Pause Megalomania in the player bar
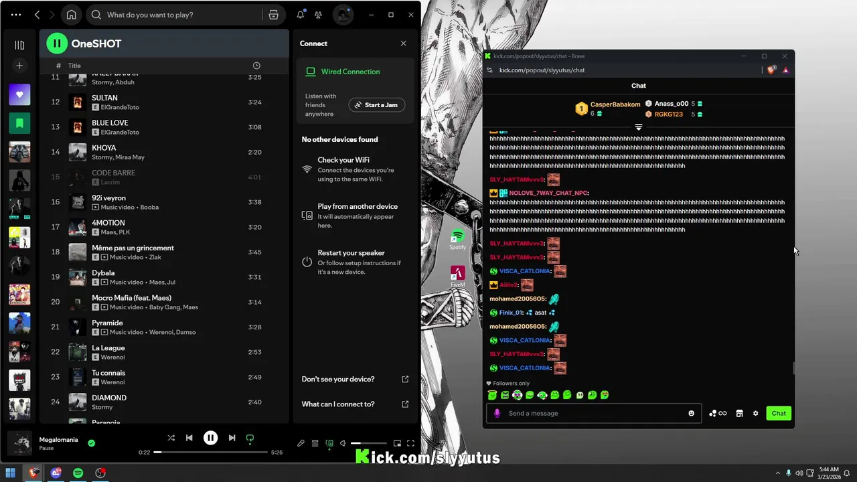The height and width of the screenshot is (482, 857). coord(210,438)
